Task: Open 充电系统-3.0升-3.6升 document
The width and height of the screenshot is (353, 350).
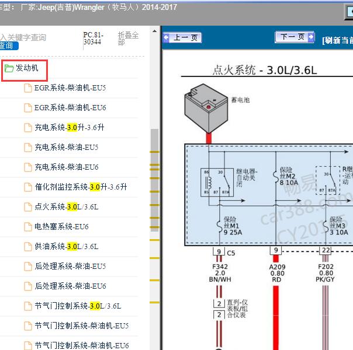Action: click(70, 127)
